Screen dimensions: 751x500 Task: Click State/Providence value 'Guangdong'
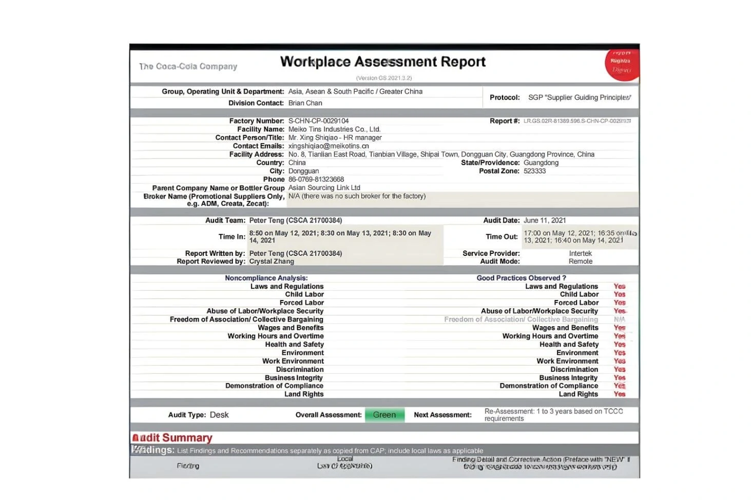click(x=541, y=163)
